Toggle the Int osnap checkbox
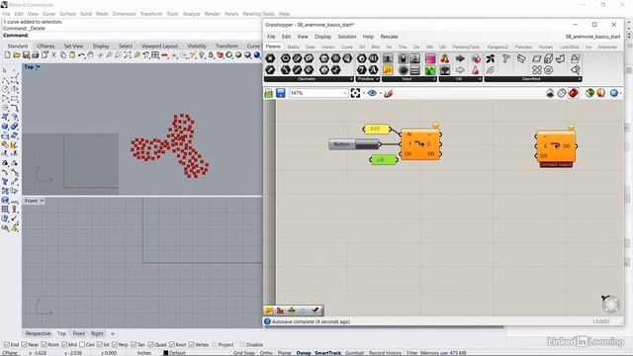 click(x=100, y=345)
